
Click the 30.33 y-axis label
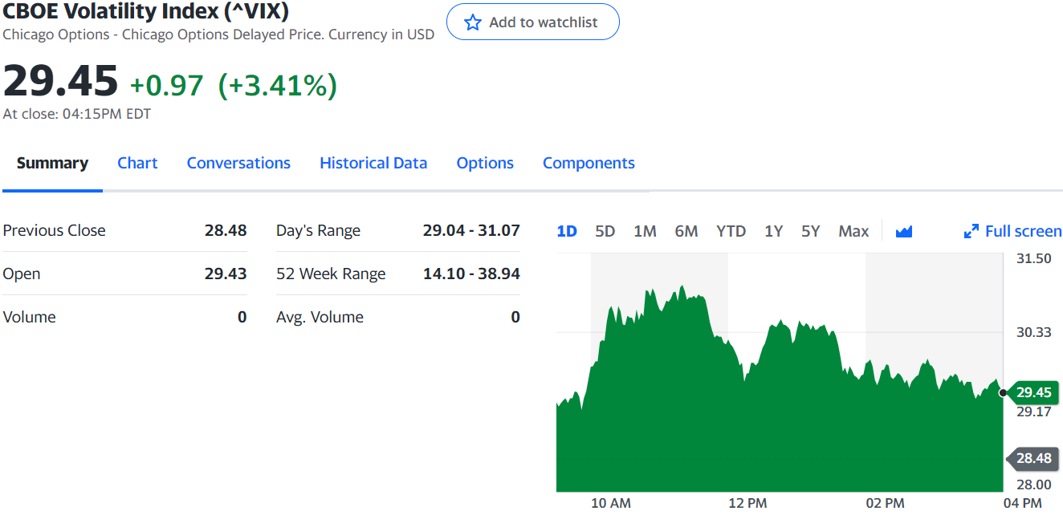click(1034, 331)
